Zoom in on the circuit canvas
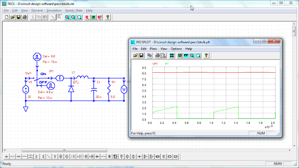The image size is (299, 168). click(x=67, y=17)
